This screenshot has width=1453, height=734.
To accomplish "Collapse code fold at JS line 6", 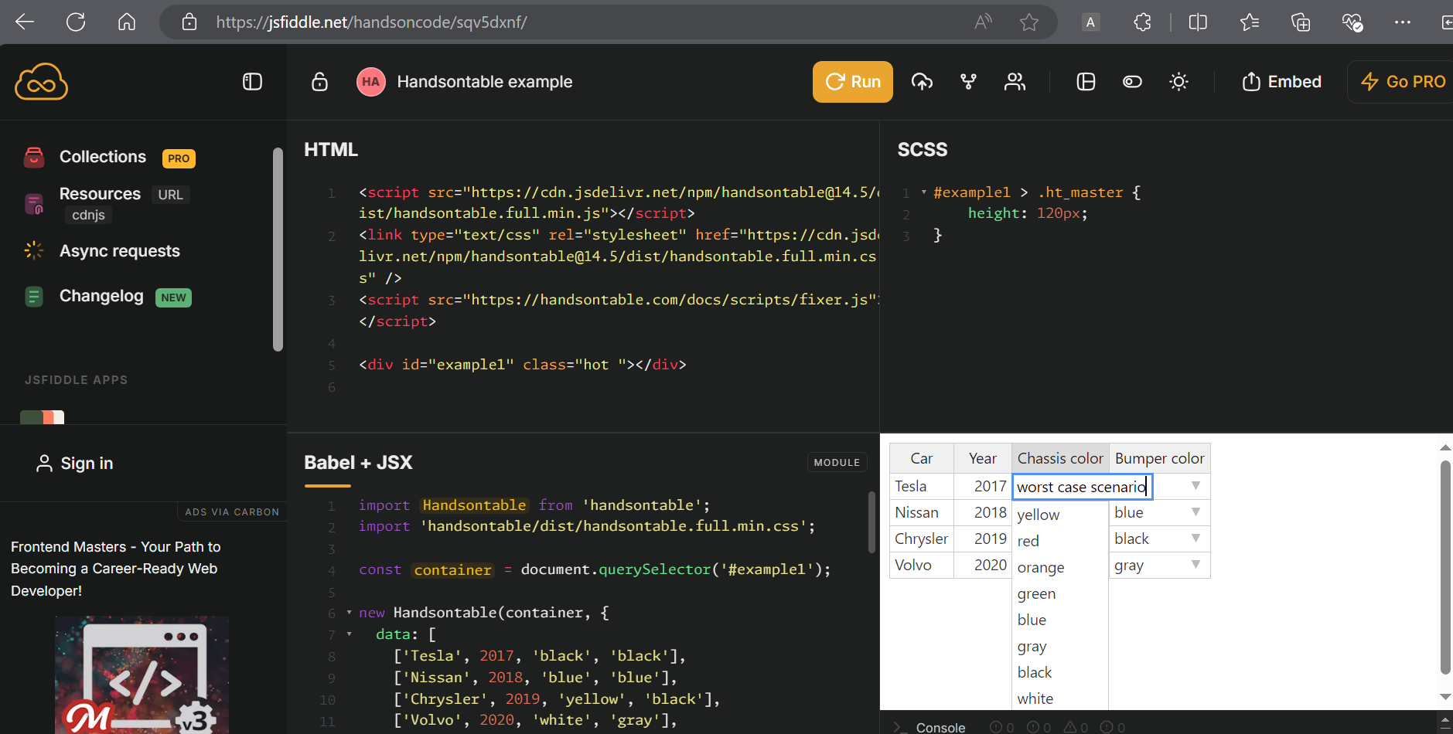I will pyautogui.click(x=349, y=612).
